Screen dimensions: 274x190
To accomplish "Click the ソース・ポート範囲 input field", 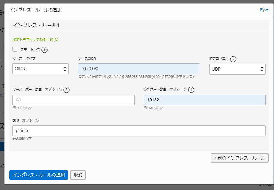I will tap(73, 100).
